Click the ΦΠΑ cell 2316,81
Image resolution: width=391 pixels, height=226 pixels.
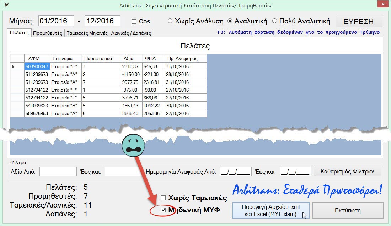click(153, 82)
